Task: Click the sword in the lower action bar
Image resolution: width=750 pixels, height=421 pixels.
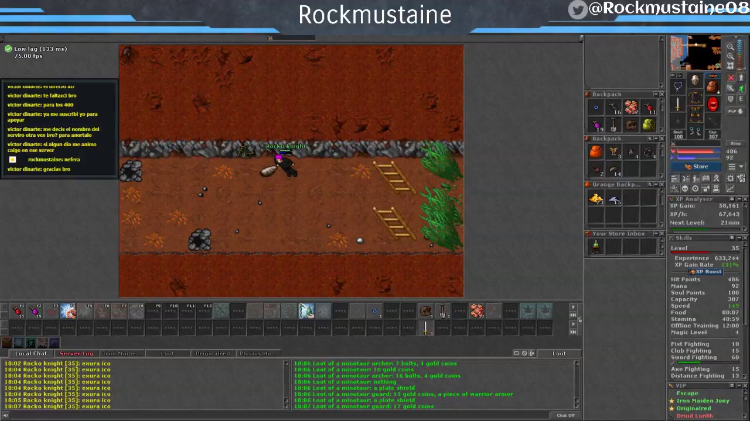Action: click(x=426, y=329)
